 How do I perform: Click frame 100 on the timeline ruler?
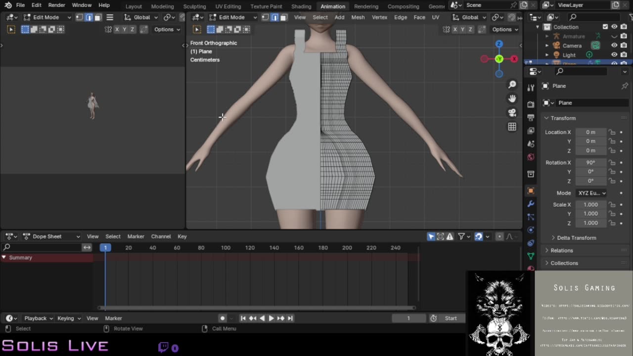tap(226, 248)
